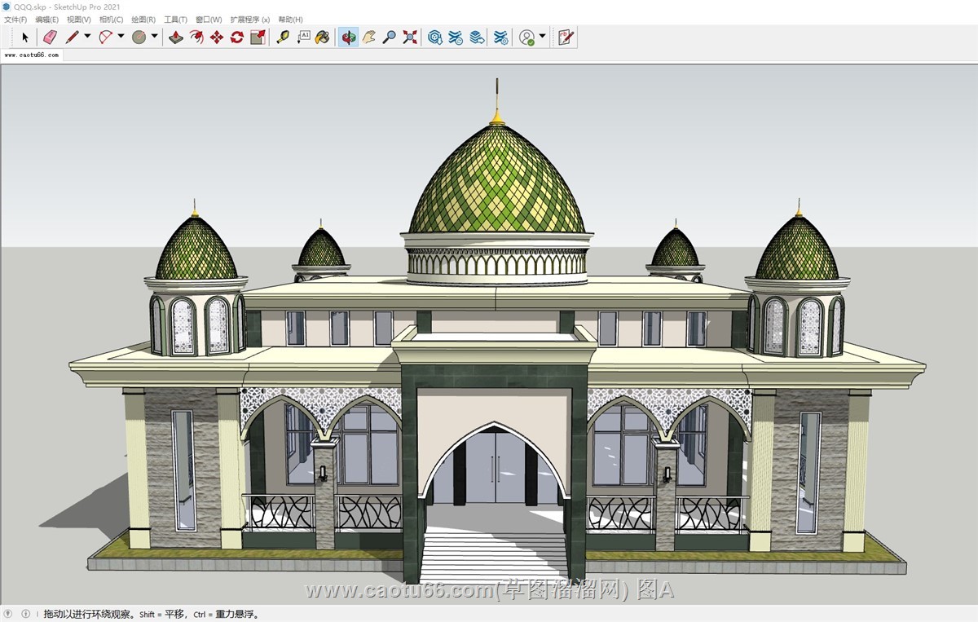Screen dimensions: 978x622
Task: Select the Scale tool
Action: tap(258, 37)
